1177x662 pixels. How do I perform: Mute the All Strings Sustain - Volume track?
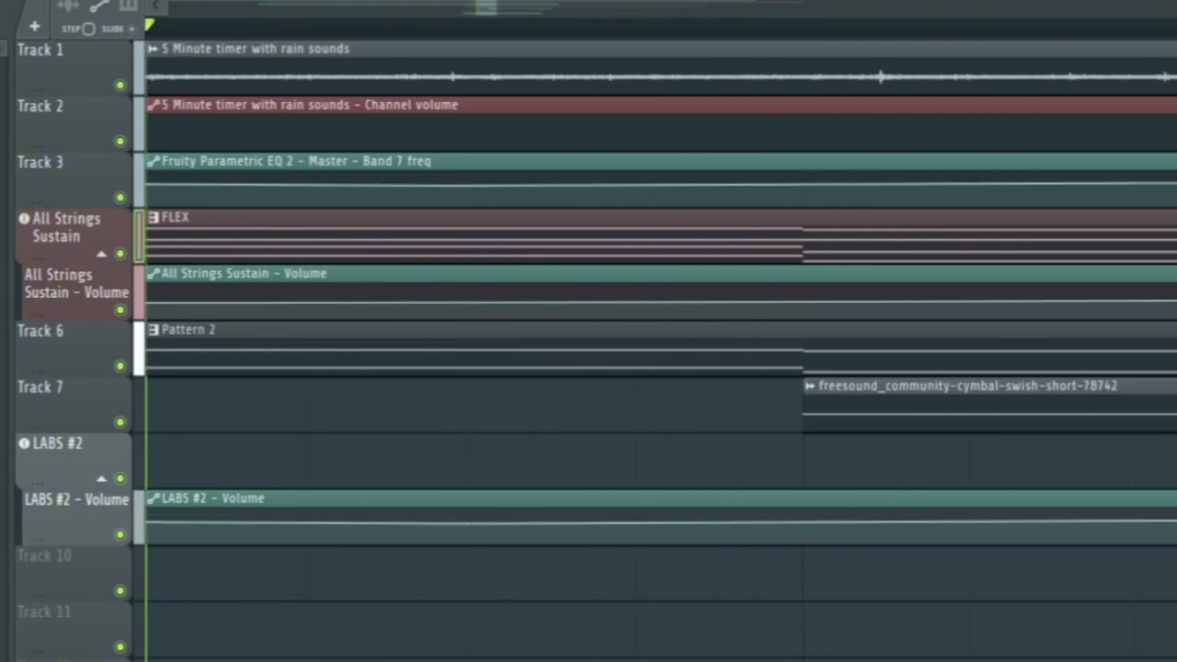point(120,310)
